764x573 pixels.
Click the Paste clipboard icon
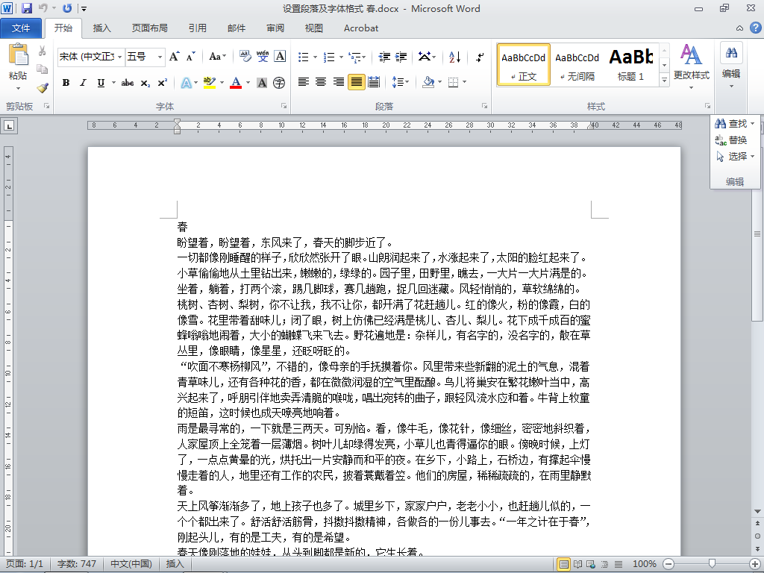coord(18,54)
